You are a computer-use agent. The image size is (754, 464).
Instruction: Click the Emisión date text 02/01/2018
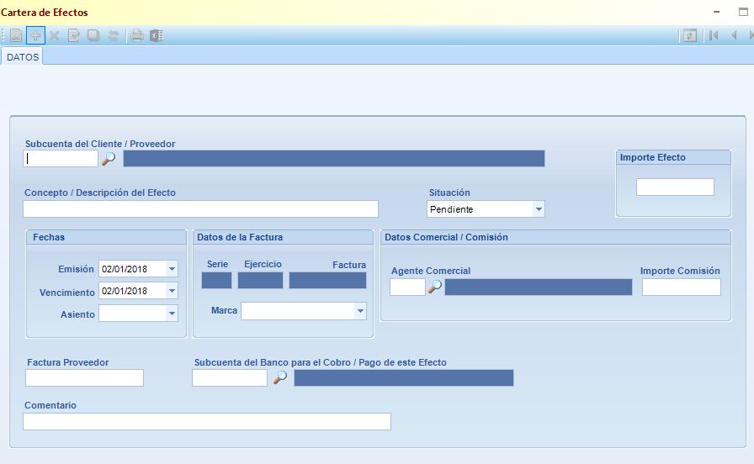click(x=125, y=269)
